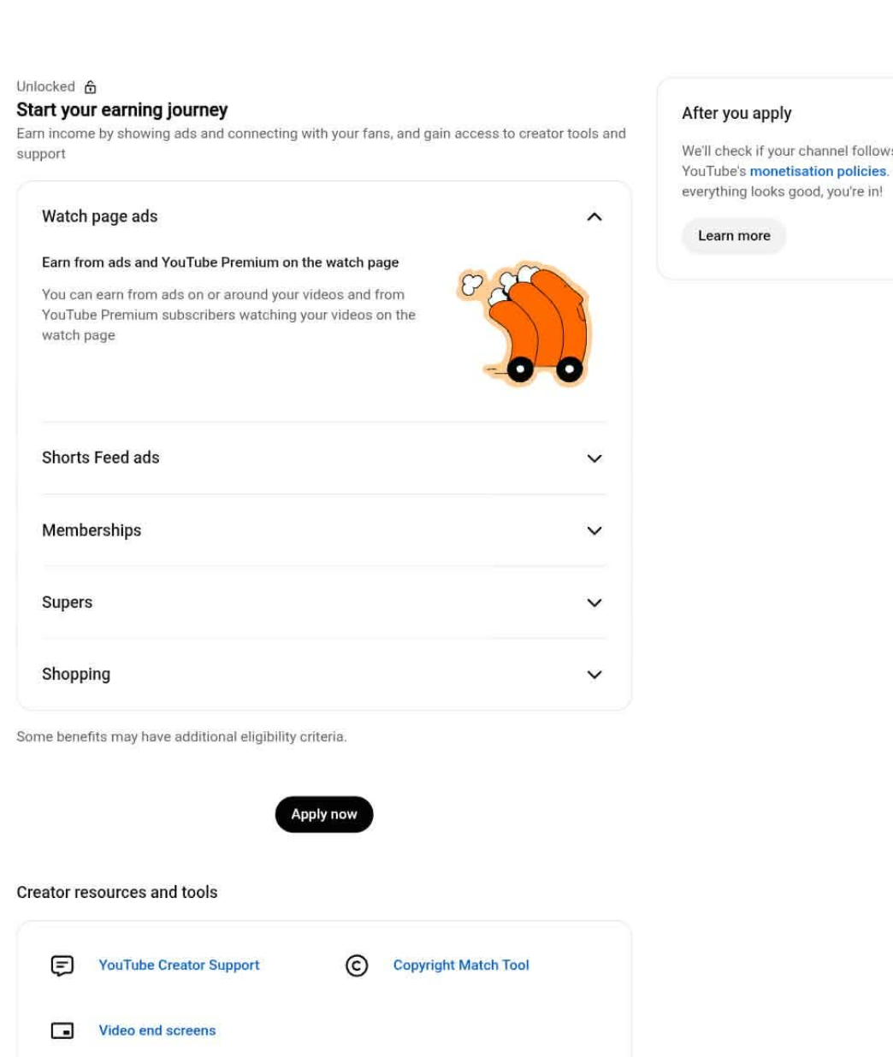This screenshot has width=893, height=1057.
Task: Click the unlocked padlock icon
Action: [91, 87]
